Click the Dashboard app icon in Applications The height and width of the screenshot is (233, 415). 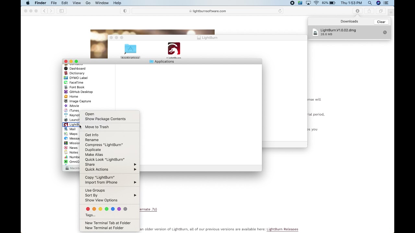(x=66, y=69)
